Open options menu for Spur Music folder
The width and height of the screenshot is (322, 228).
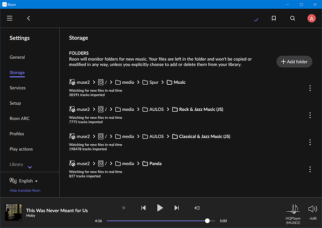pos(310,88)
